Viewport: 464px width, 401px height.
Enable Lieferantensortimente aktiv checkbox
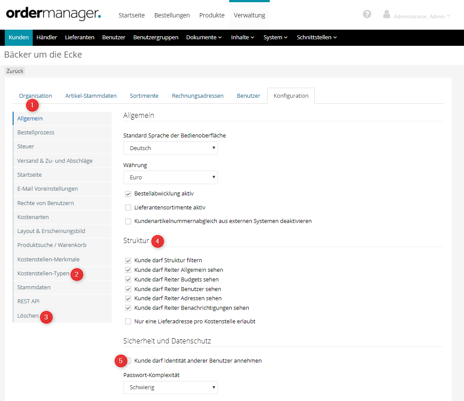pyautogui.click(x=128, y=208)
